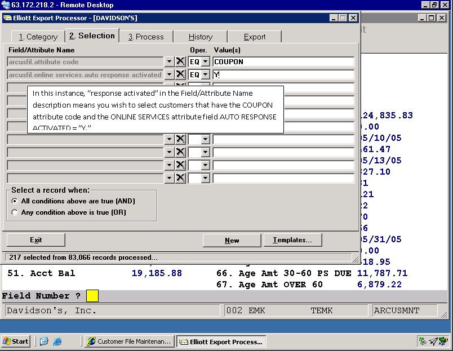Click the empty value field in the second-to-last row
The image size is (453, 351).
(x=283, y=165)
